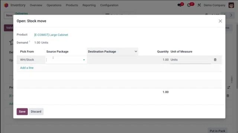Click the WH/Stock Pick From cell
The image size is (238, 133).
coord(31,60)
